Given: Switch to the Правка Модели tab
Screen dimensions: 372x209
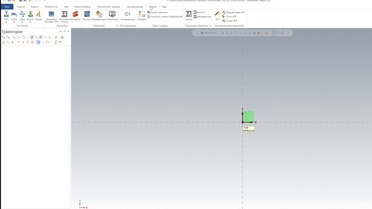Looking at the screenshot, I should (x=83, y=7).
